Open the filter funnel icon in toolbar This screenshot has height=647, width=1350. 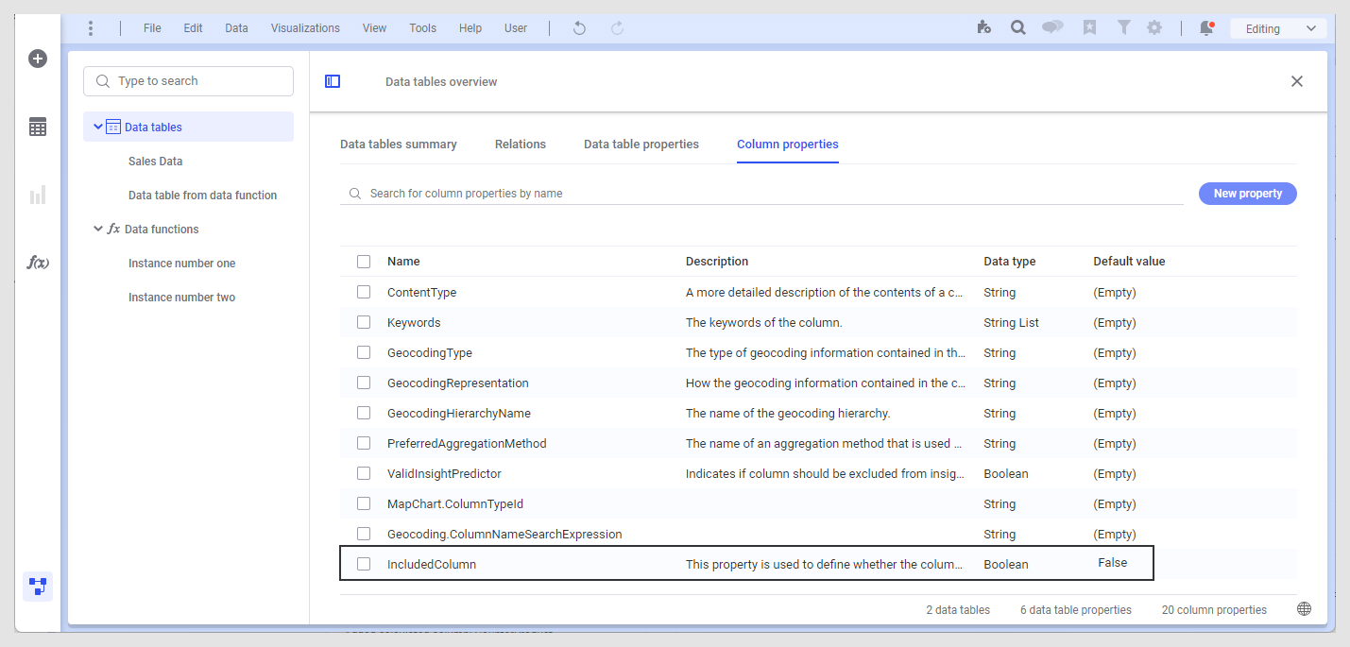point(1123,28)
